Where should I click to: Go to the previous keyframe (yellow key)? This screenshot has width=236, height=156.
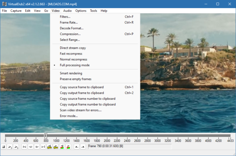(x=50, y=147)
